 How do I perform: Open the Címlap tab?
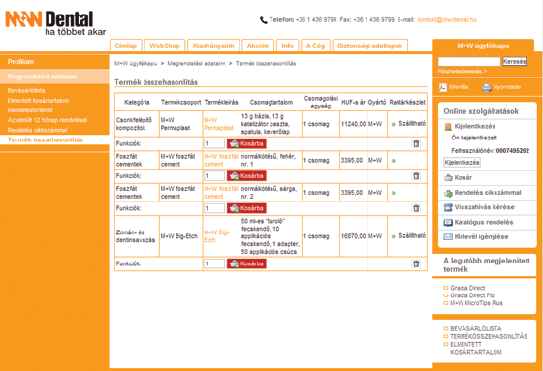[126, 46]
